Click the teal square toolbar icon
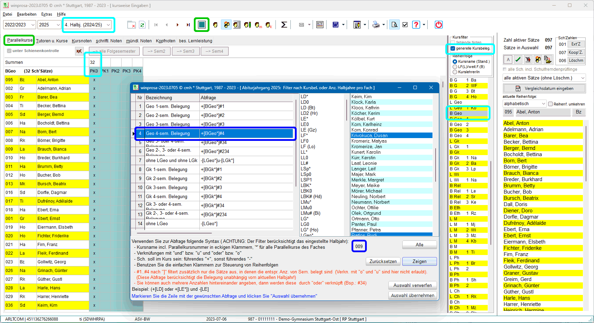This screenshot has height=323, width=594. (201, 25)
